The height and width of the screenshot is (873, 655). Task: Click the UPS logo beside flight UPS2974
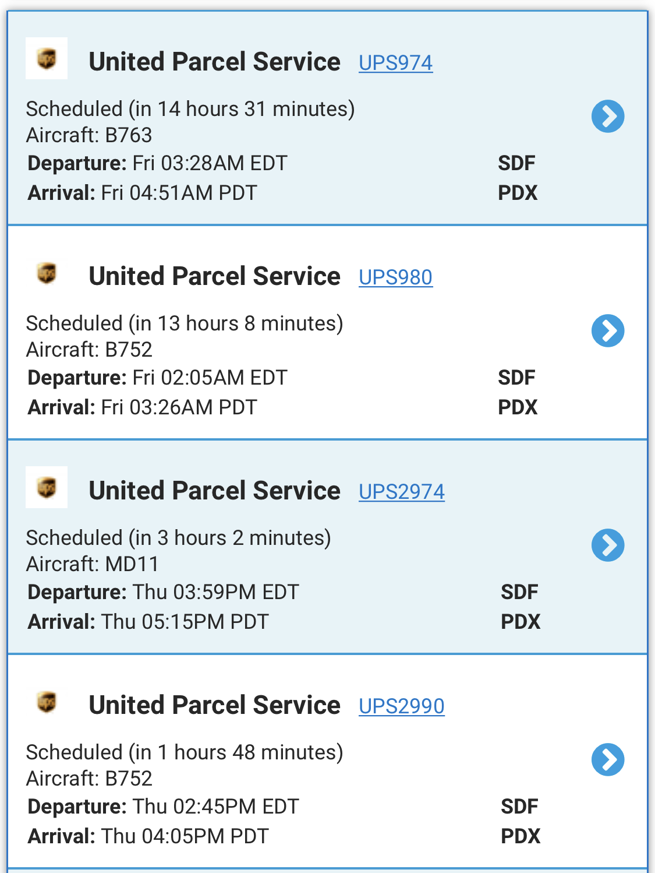point(47,487)
